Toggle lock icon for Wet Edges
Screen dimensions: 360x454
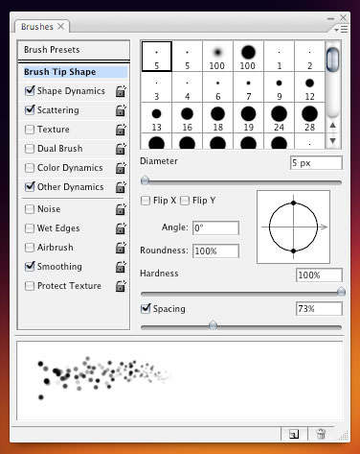click(121, 228)
